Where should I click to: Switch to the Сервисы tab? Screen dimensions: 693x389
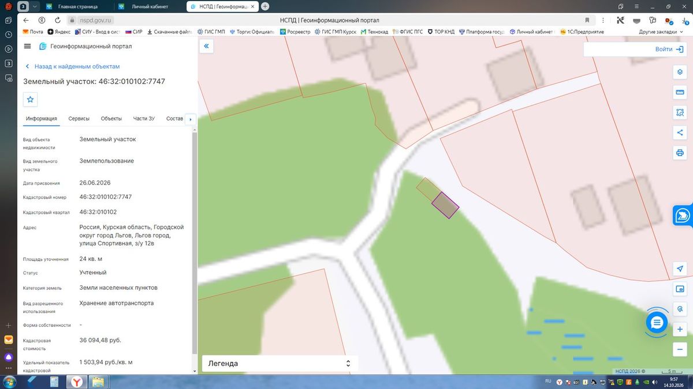pos(79,119)
